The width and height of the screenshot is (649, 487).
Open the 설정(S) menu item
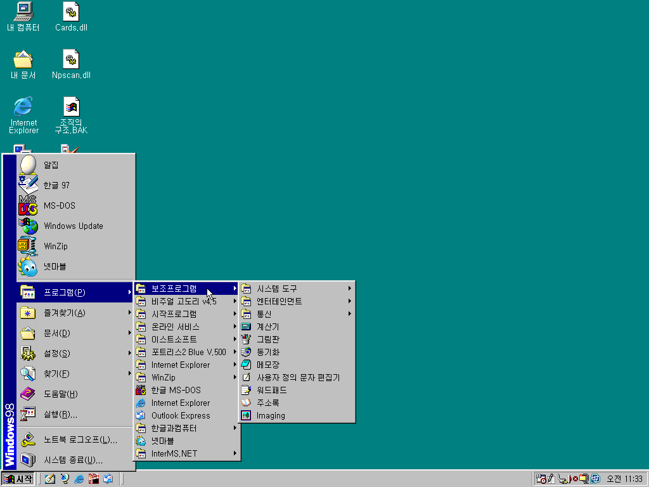pyautogui.click(x=76, y=353)
